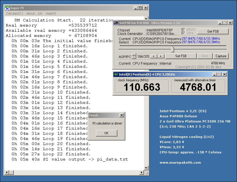The width and height of the screenshot is (237, 182).
Task: Click Super PI vertical scrollbar down arrow
Action: click(146, 168)
